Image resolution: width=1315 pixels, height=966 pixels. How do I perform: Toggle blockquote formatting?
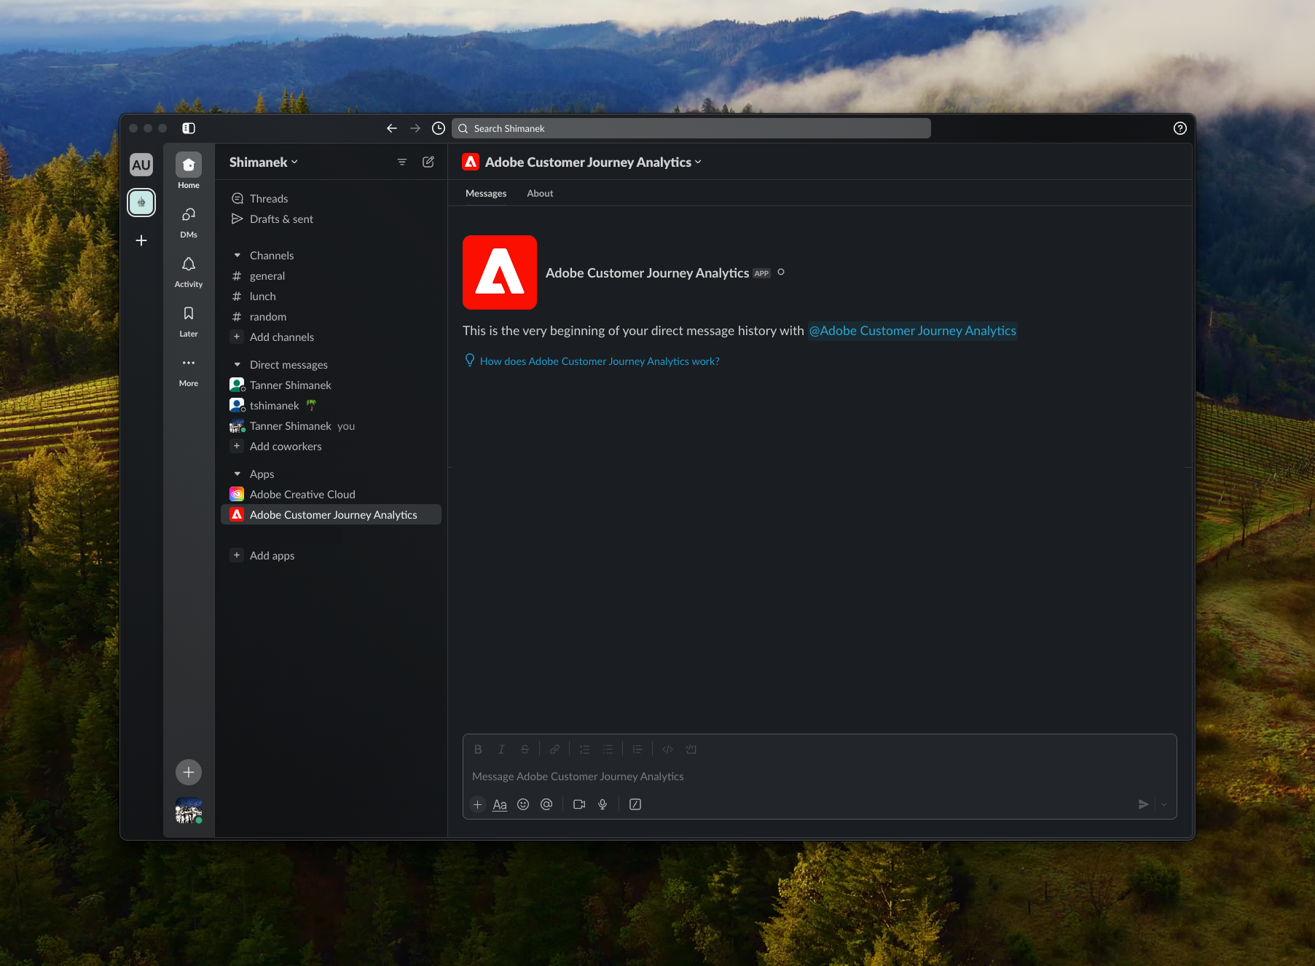point(637,749)
